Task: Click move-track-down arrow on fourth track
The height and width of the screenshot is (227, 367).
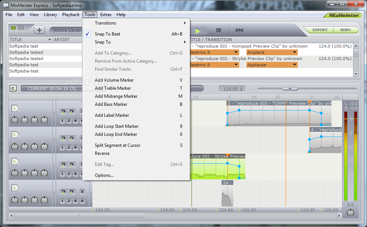Action: coord(72,191)
